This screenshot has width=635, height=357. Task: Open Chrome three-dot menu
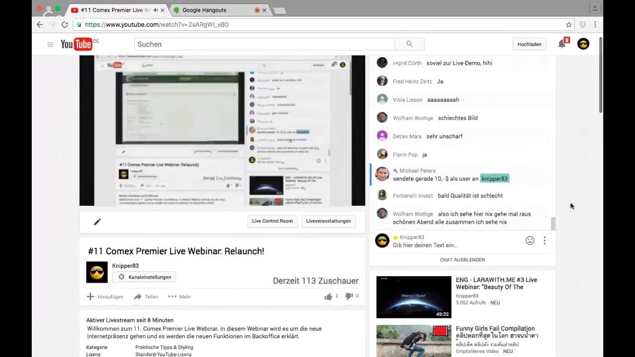click(x=595, y=24)
